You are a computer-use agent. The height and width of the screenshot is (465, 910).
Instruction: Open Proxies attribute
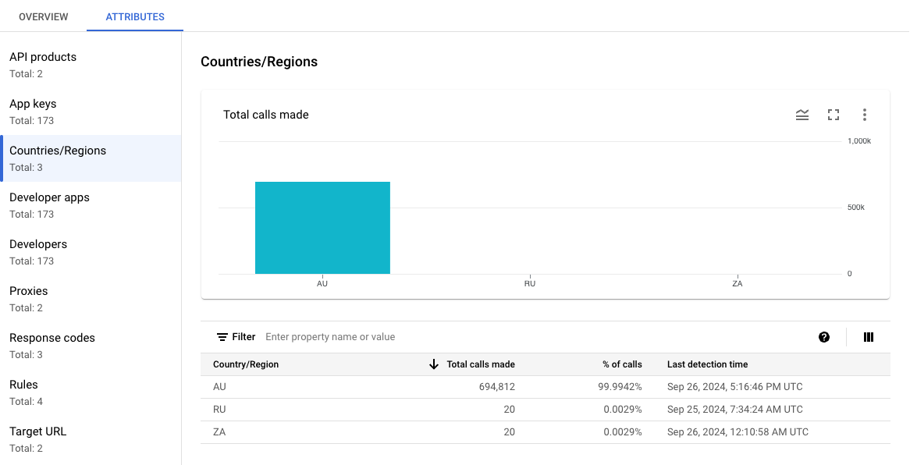coord(91,299)
